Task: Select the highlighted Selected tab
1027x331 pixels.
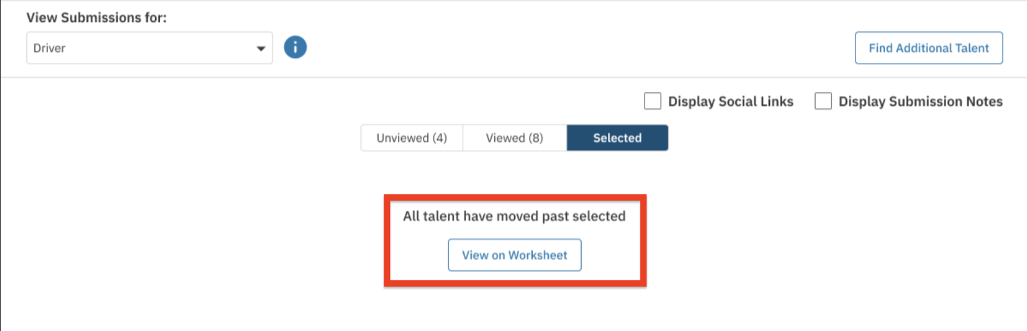Action: click(x=618, y=138)
